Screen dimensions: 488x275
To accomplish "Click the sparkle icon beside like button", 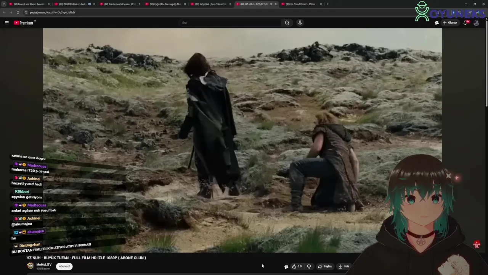I will pos(286,267).
